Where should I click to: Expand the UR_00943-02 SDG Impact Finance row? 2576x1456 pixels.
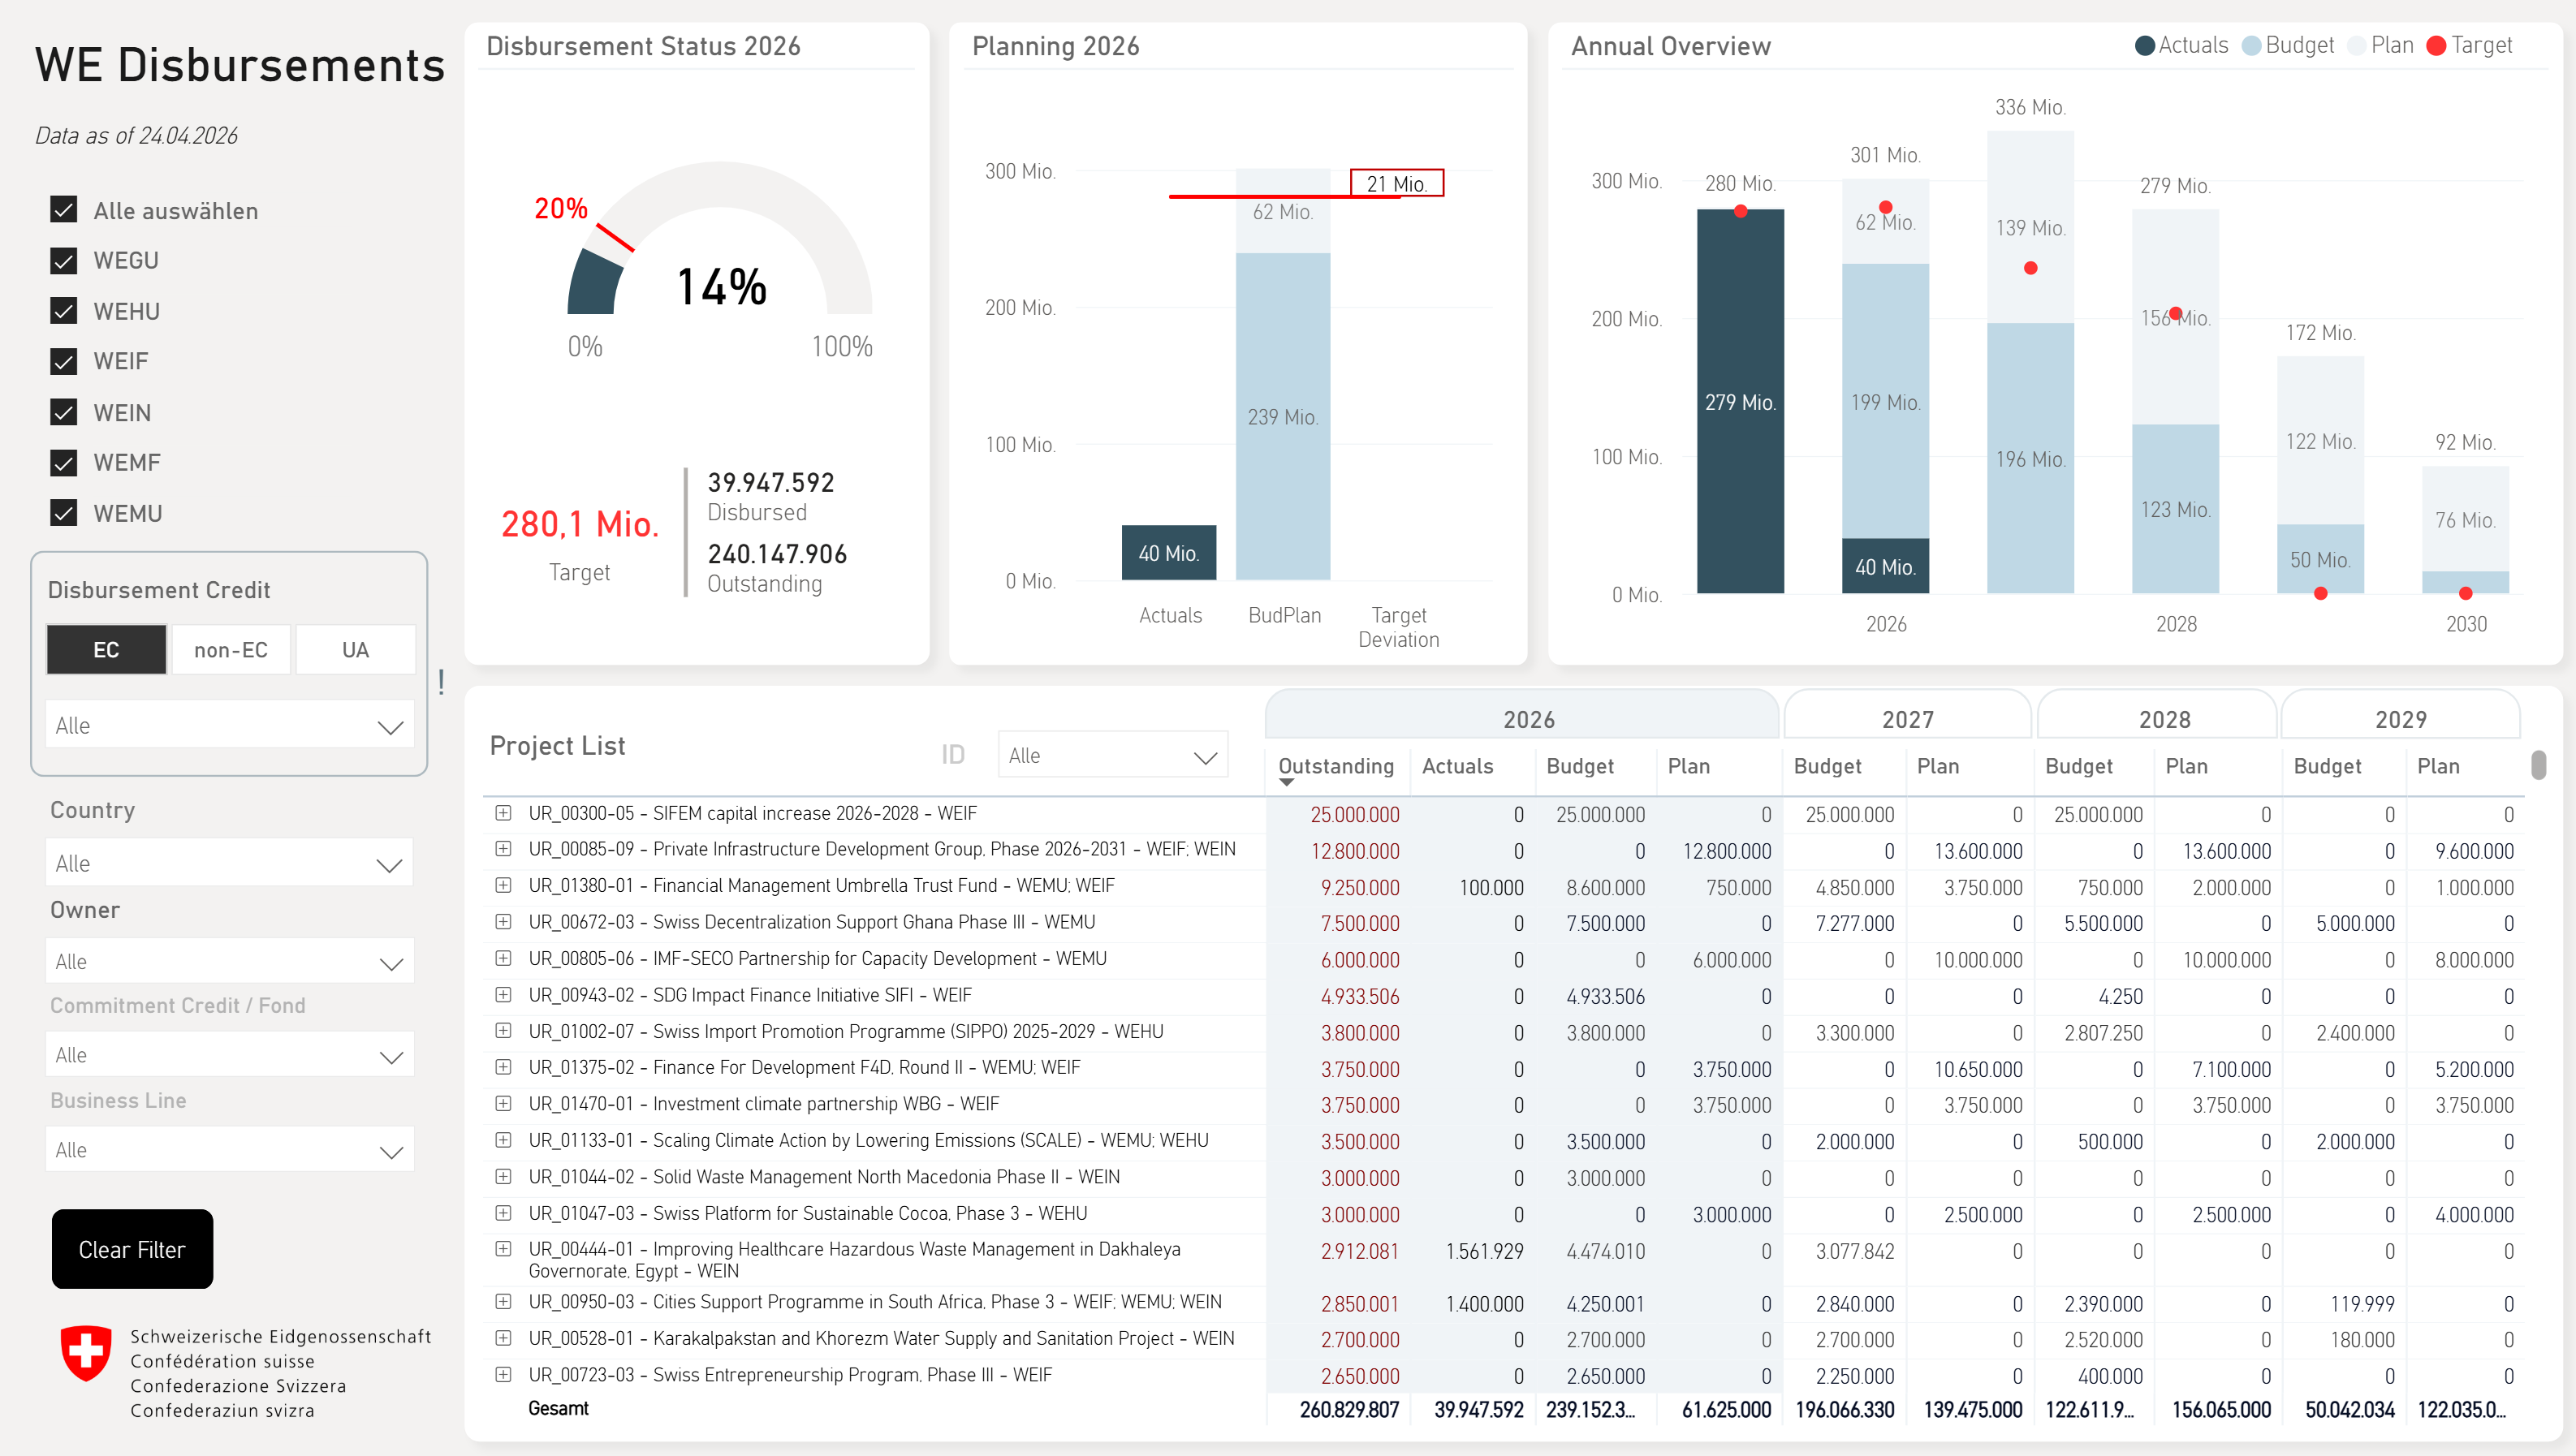(x=503, y=995)
